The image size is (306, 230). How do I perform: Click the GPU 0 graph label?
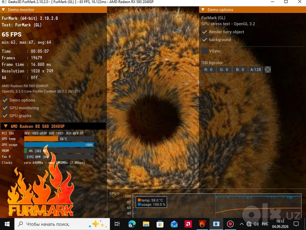(x=114, y=194)
